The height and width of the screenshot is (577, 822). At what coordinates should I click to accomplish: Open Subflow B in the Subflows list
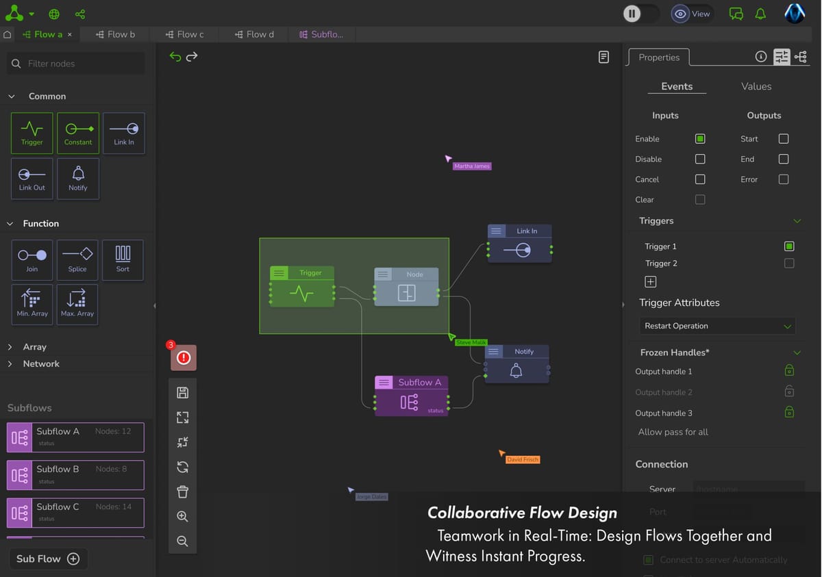click(x=75, y=475)
